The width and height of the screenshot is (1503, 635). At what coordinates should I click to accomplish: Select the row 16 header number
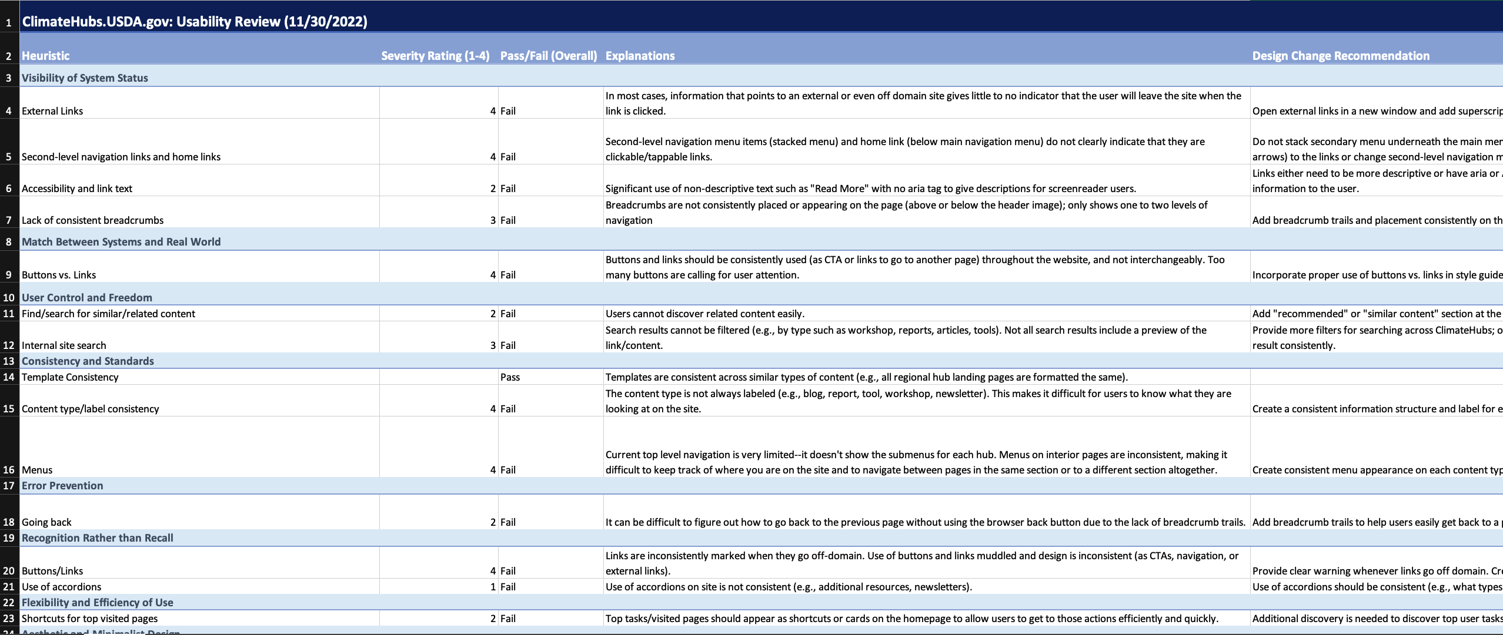point(9,470)
